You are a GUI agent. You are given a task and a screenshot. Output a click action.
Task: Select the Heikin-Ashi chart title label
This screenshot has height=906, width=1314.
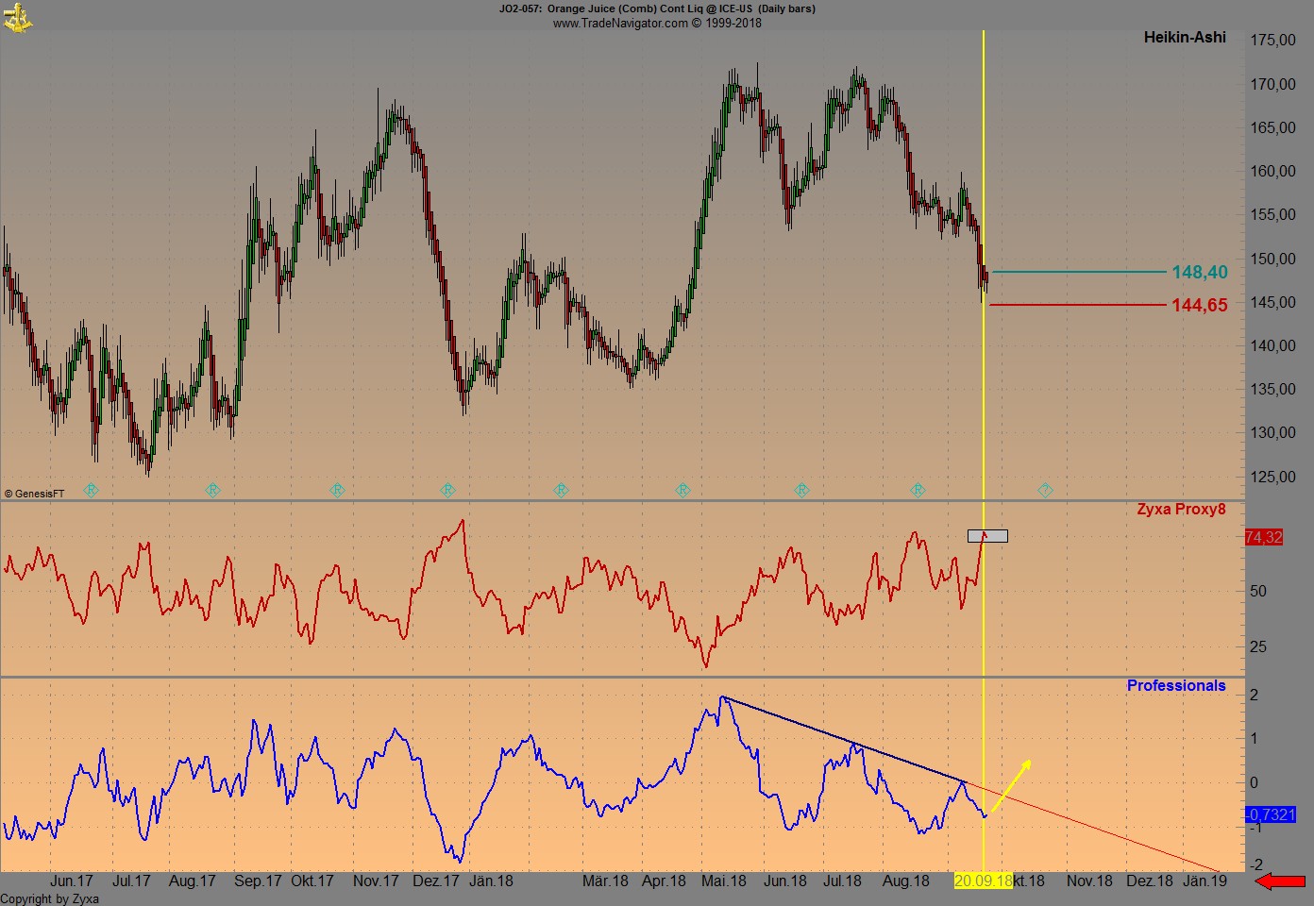[1185, 38]
